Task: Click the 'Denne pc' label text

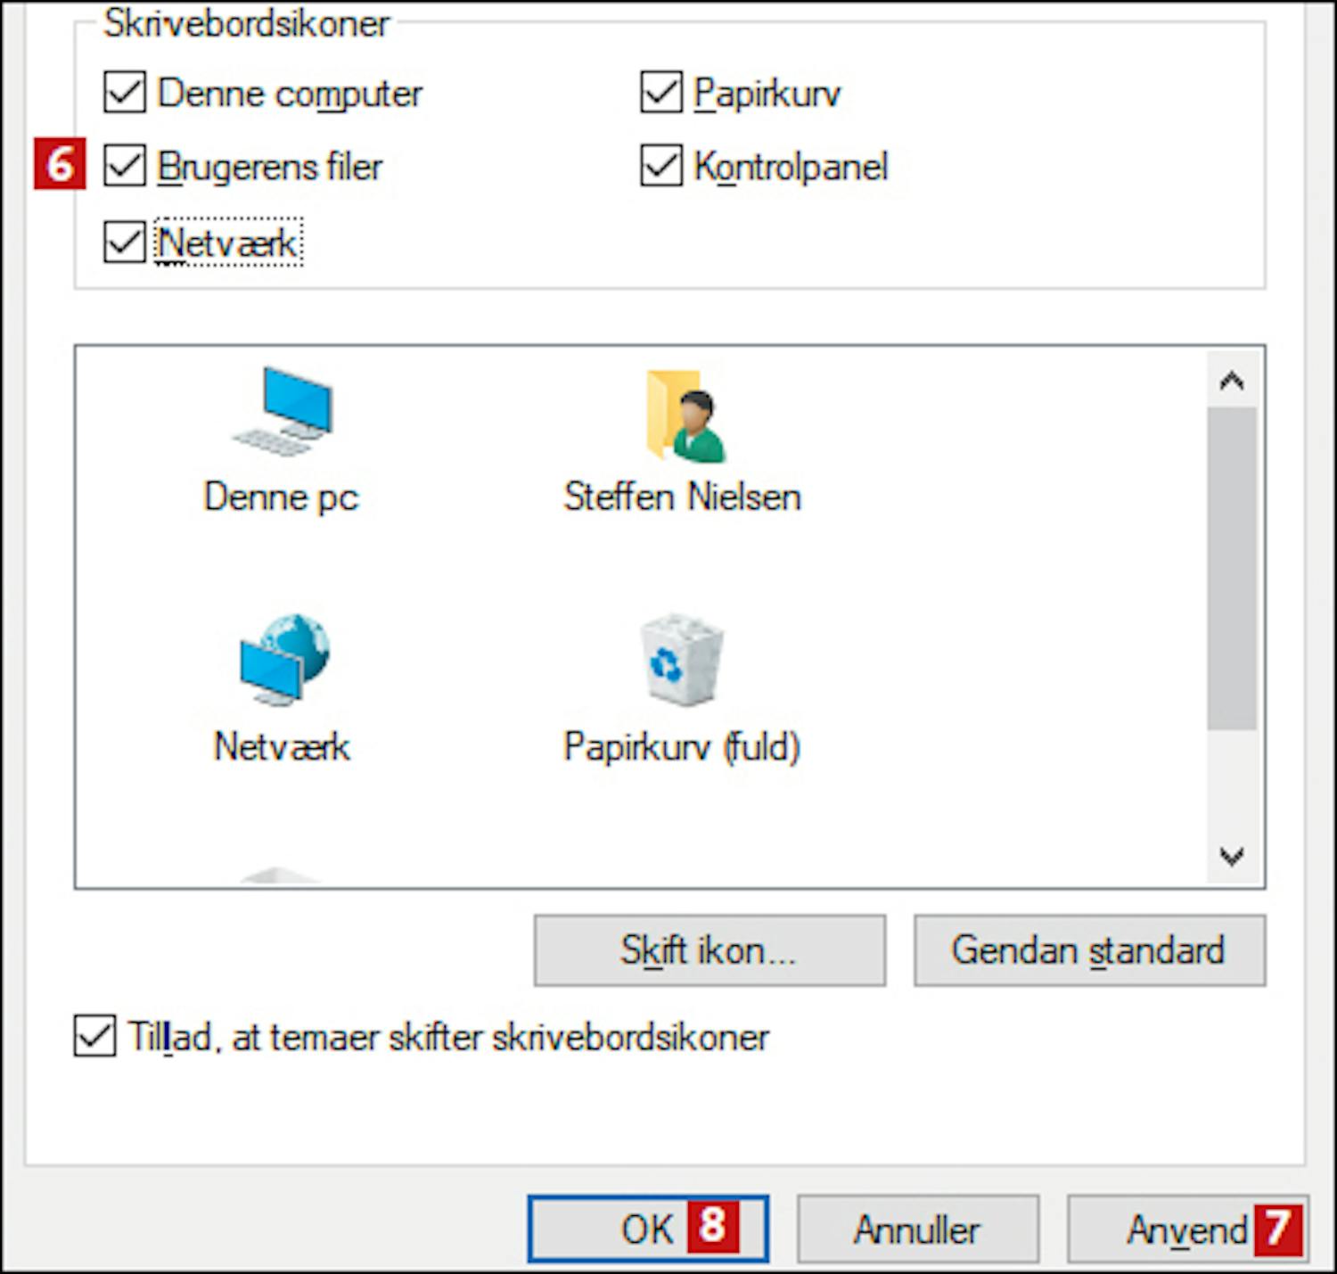Action: pyautogui.click(x=282, y=497)
